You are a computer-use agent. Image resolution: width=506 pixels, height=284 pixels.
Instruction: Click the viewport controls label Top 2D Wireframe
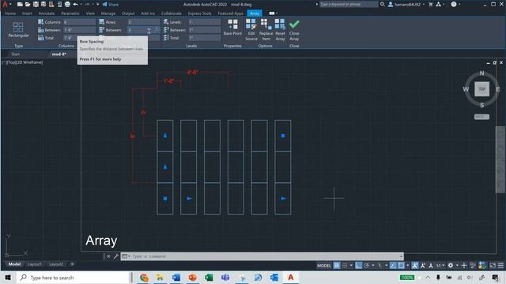[22, 62]
